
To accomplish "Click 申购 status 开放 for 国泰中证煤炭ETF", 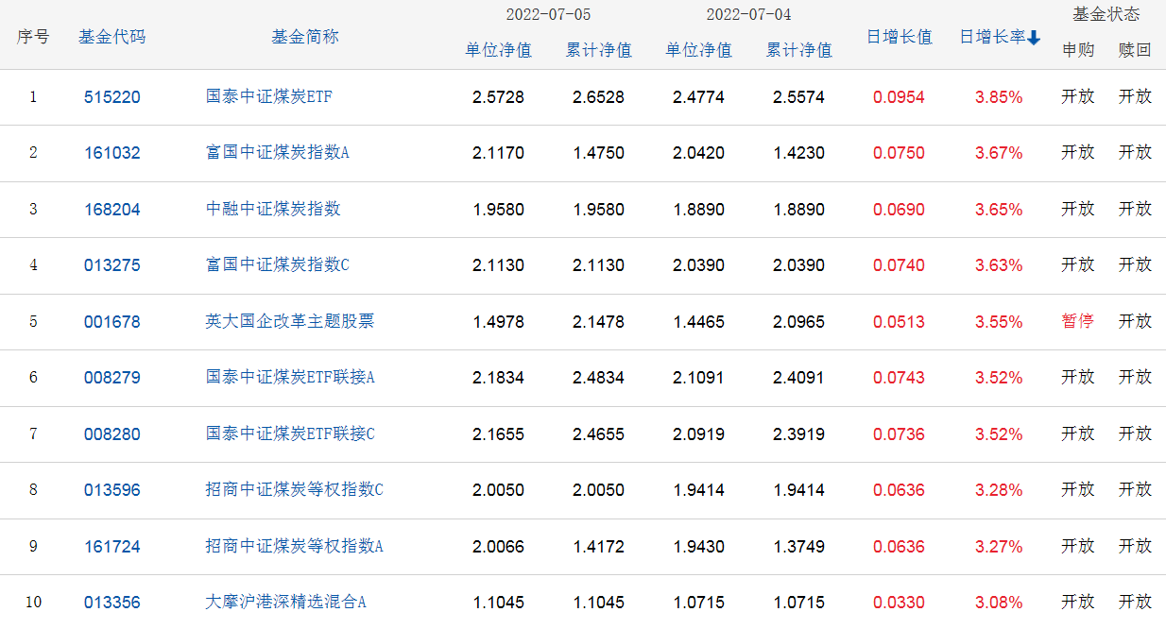I will (1078, 96).
